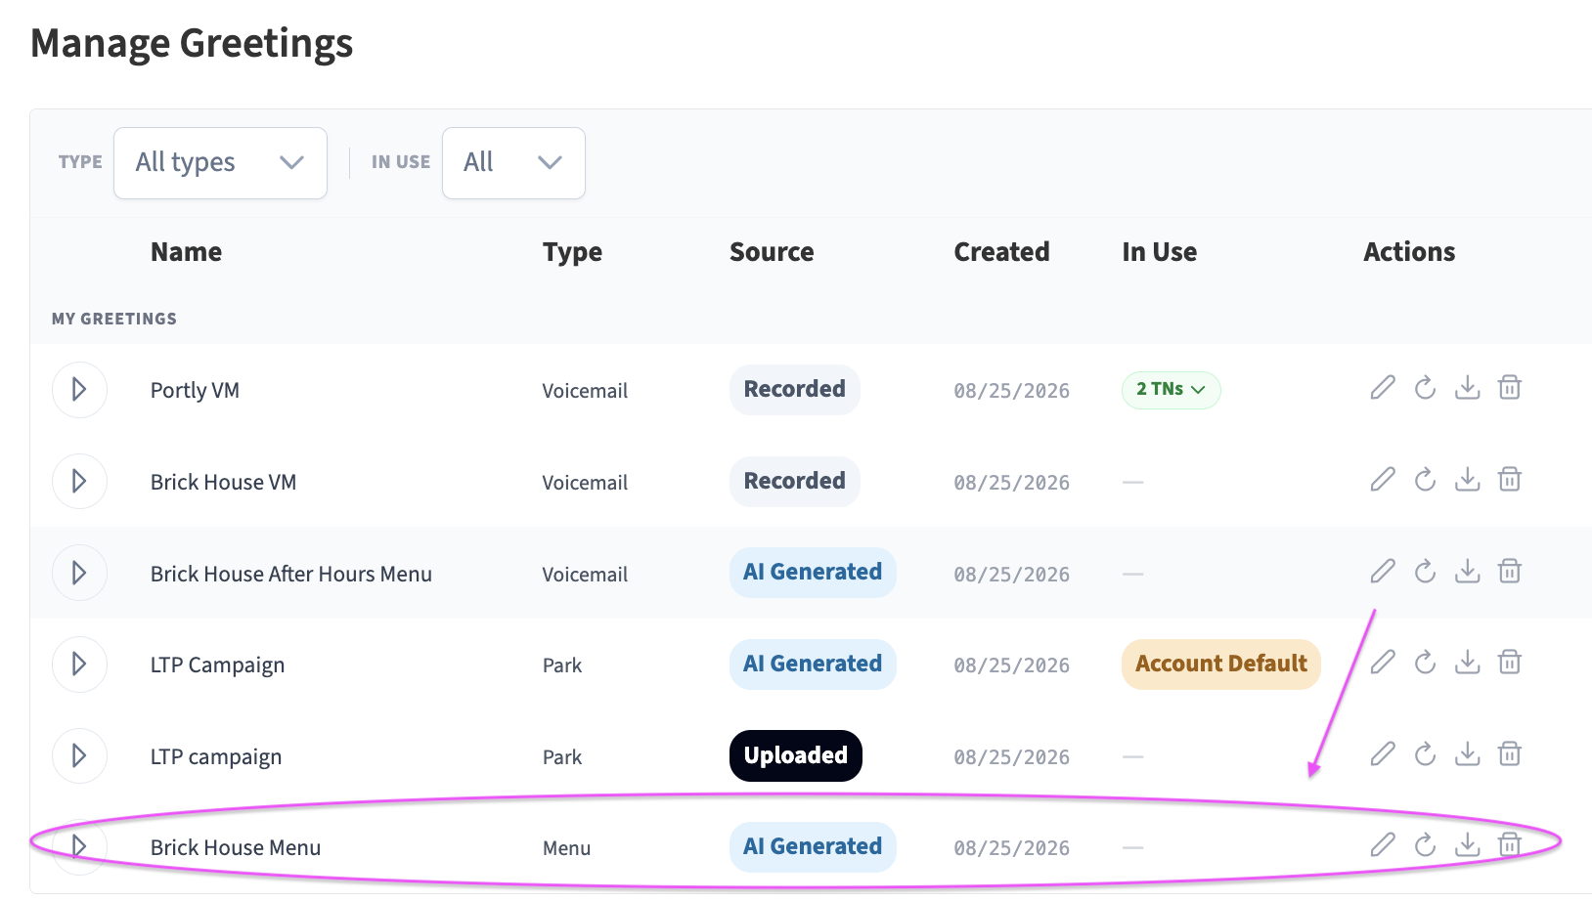Screen dimensions: 1592x901
Task: Regenerate the Portly VM greeting
Action: tap(1425, 388)
